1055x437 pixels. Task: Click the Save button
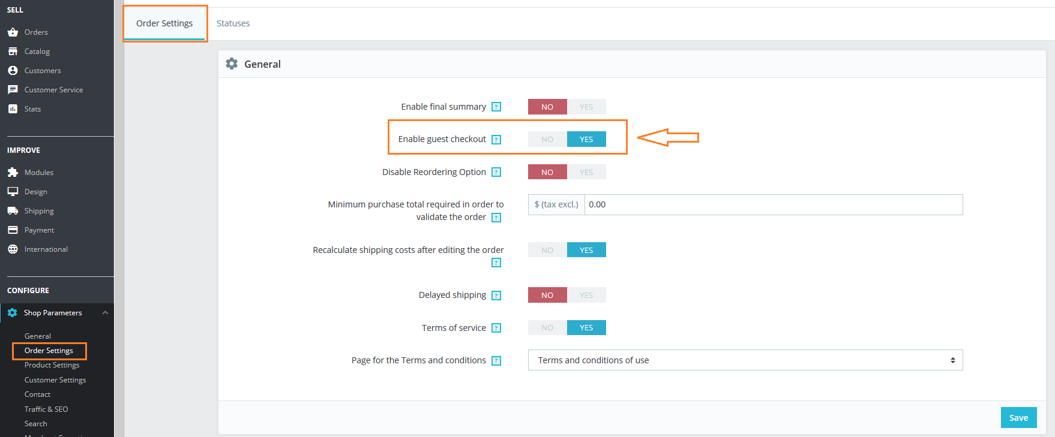click(1018, 418)
